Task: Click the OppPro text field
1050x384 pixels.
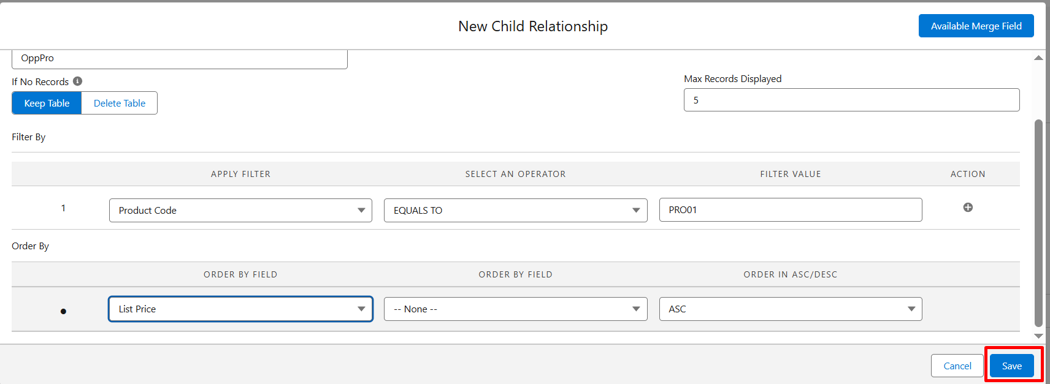Action: 179,59
